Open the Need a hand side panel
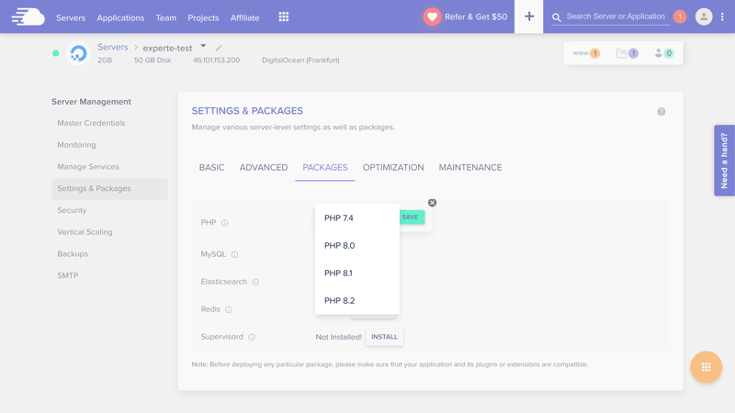 724,161
